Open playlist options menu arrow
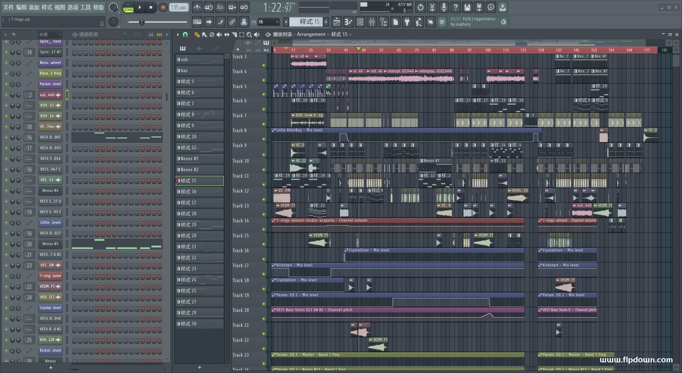This screenshot has height=373, width=682. (x=178, y=34)
